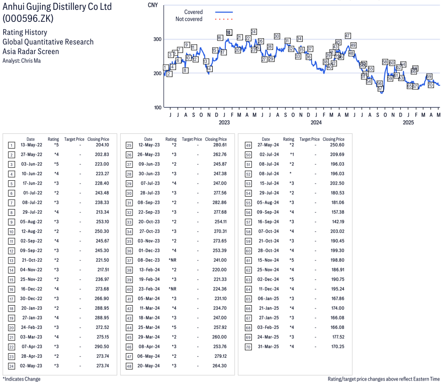Click the index box 62 beside 25-Nov-24
This screenshot has width=445, height=382.
248,270
